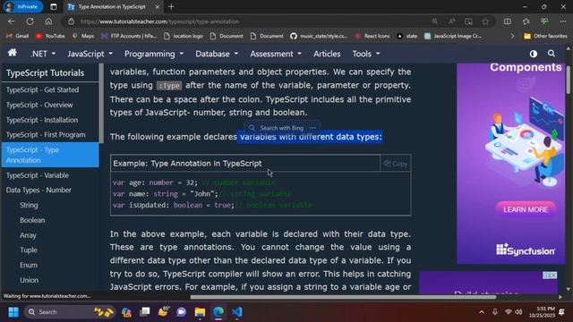Show more bookmarks with chevron arrow
The width and height of the screenshot is (573, 322).
point(512,36)
